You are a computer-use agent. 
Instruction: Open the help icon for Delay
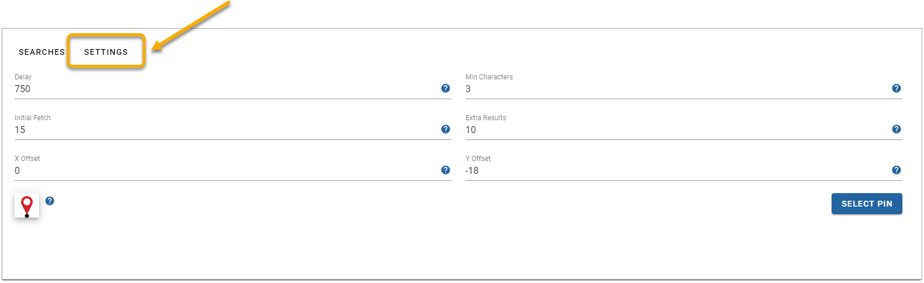[x=446, y=89]
